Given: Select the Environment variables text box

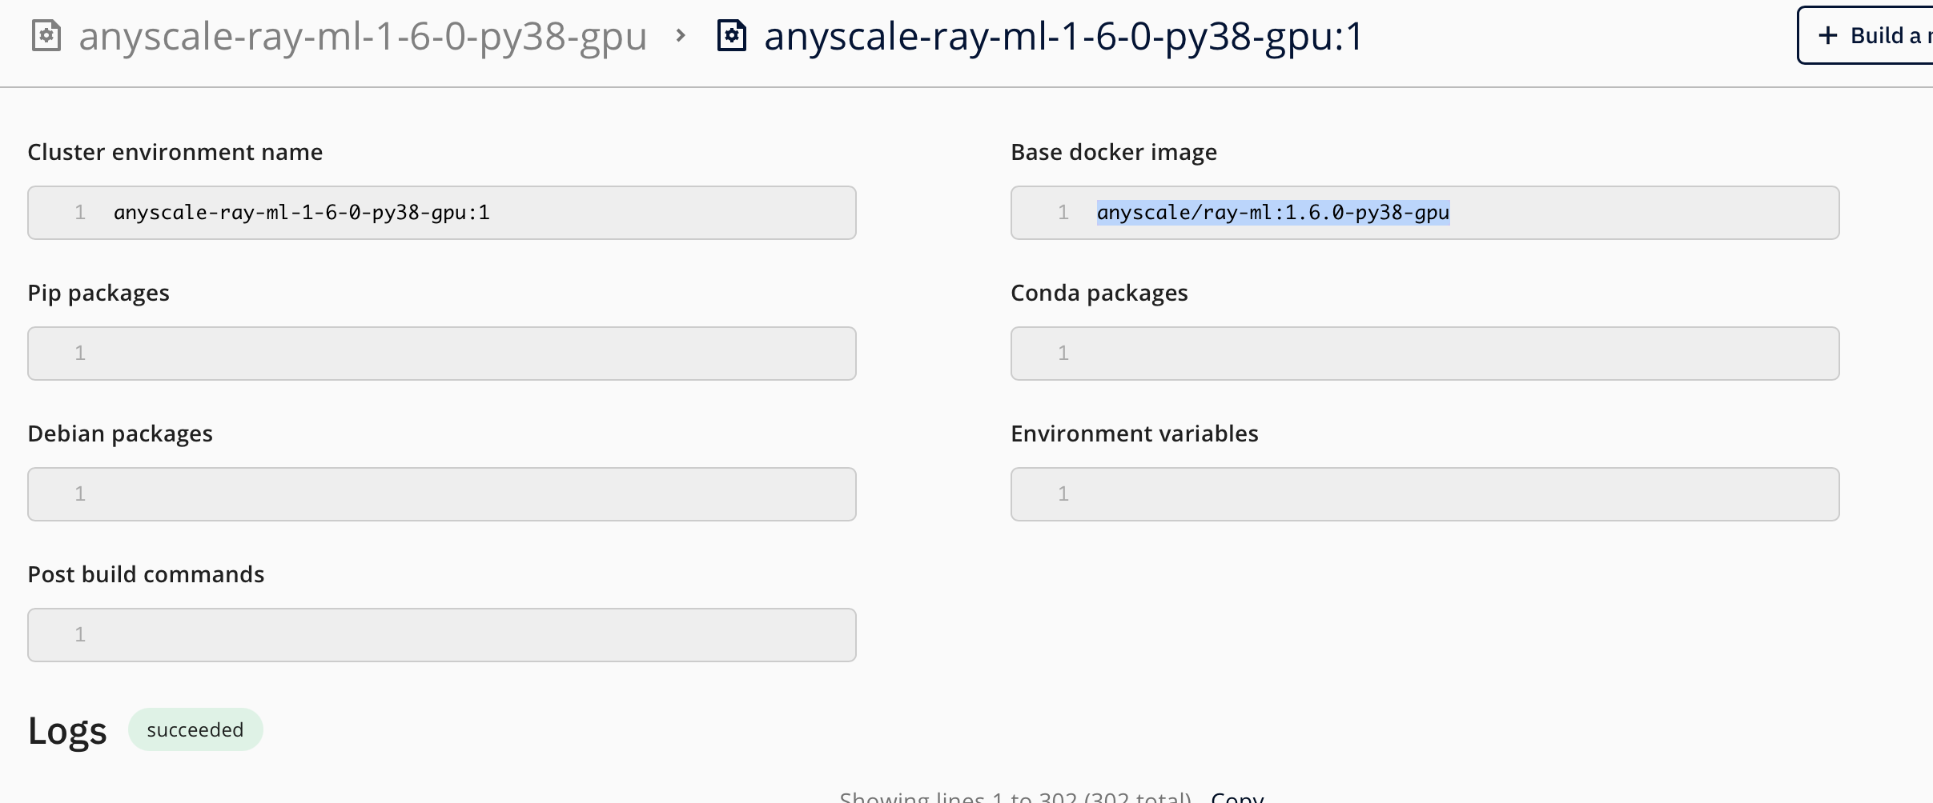Looking at the screenshot, I should (x=1425, y=494).
